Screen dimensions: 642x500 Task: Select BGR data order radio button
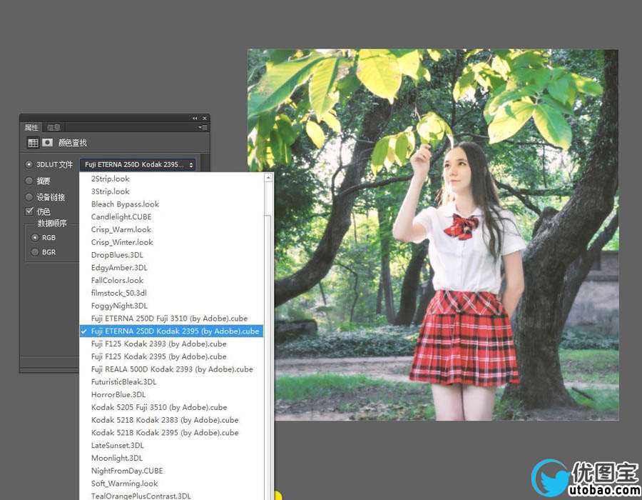coord(35,252)
